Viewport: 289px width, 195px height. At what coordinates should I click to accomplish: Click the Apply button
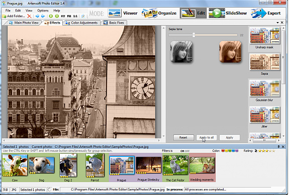coord(230,137)
